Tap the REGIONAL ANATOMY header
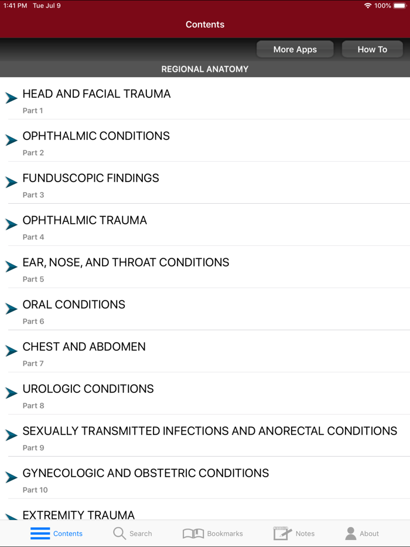The image size is (410, 547). 205,69
